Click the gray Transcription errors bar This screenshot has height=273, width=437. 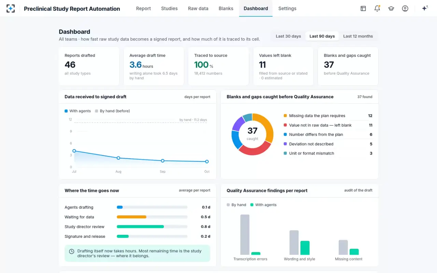coord(245,235)
